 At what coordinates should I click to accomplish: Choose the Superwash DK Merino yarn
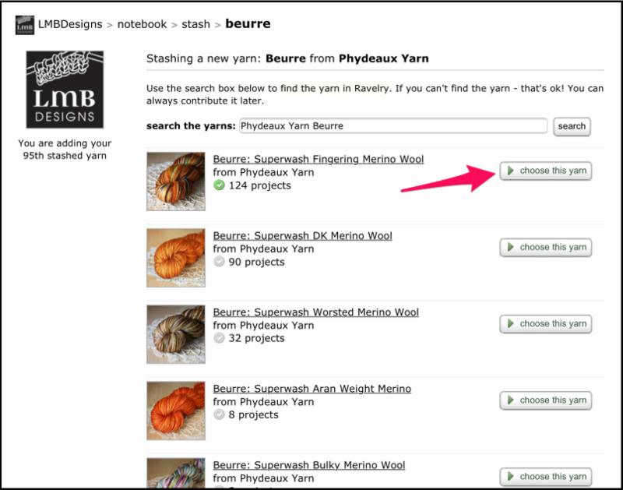coord(545,247)
